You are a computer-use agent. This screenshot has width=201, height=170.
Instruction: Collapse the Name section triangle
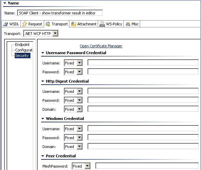[5, 3]
